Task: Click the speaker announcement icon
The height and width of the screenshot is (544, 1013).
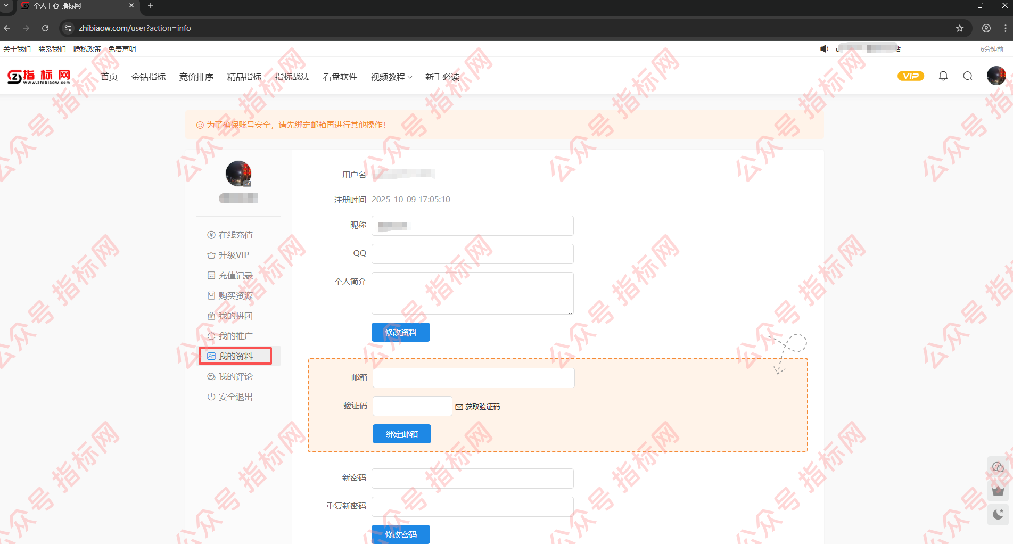Action: (824, 49)
